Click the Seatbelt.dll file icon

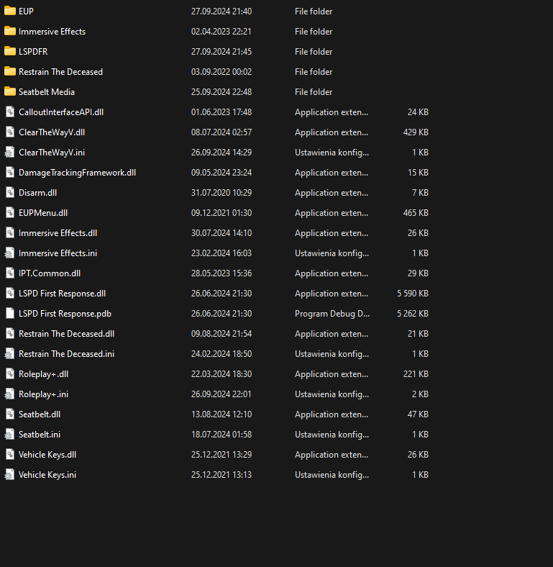(10, 414)
